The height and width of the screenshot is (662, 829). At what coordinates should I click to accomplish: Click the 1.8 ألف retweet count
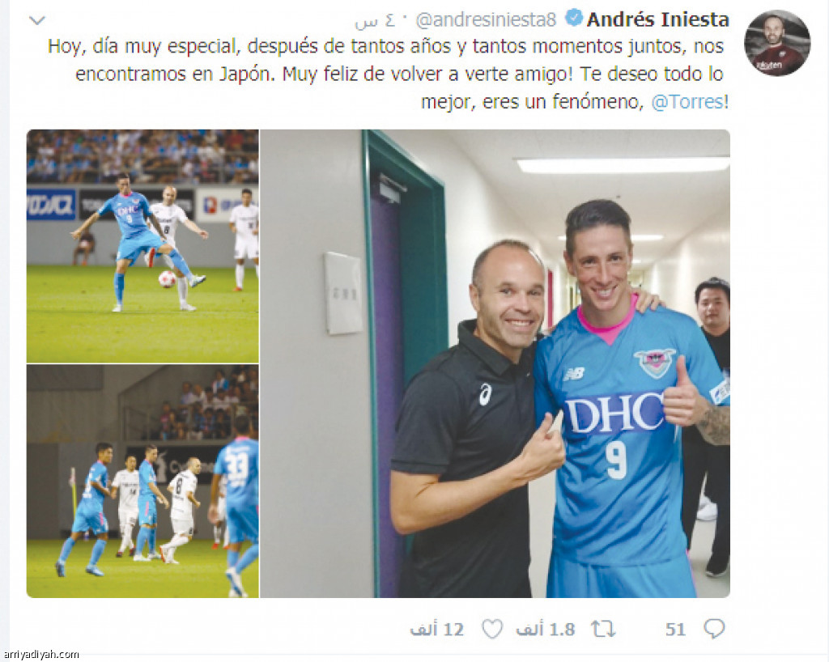[x=546, y=630]
